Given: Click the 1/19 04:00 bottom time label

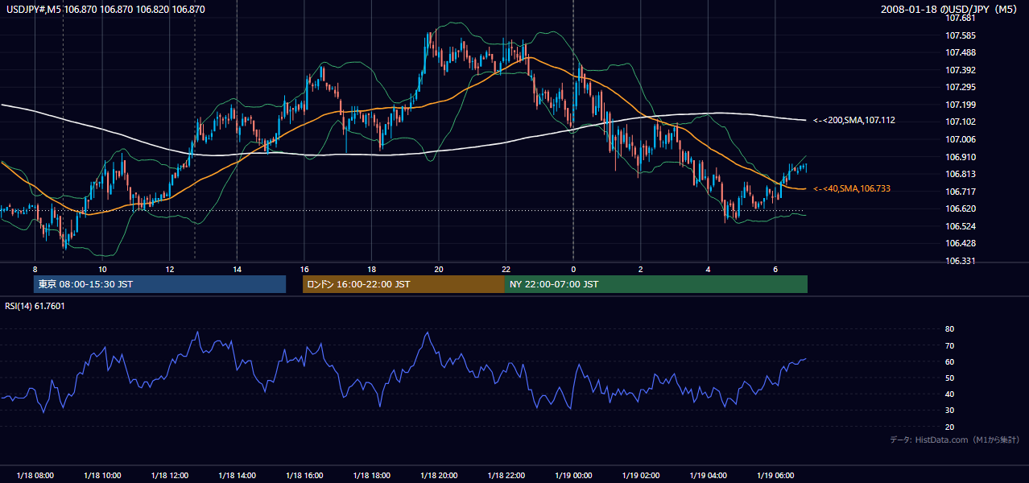Looking at the screenshot, I should 708,476.
